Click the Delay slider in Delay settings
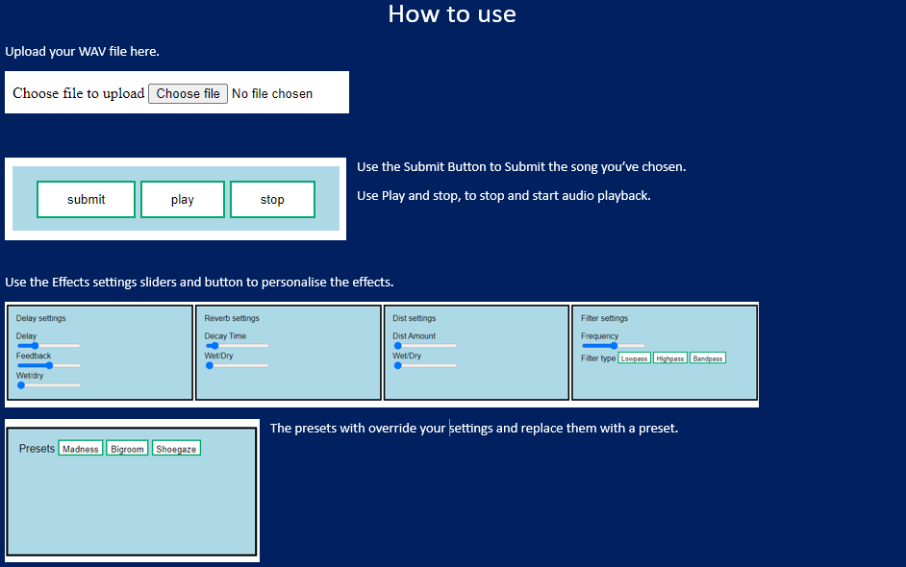This screenshot has height=567, width=906. 48,346
